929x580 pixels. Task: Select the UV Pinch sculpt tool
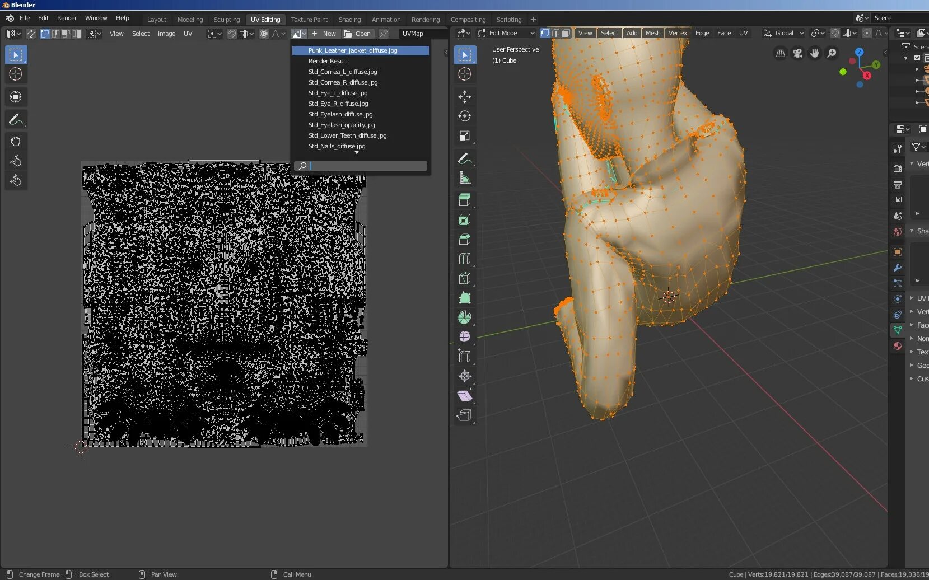(x=16, y=181)
